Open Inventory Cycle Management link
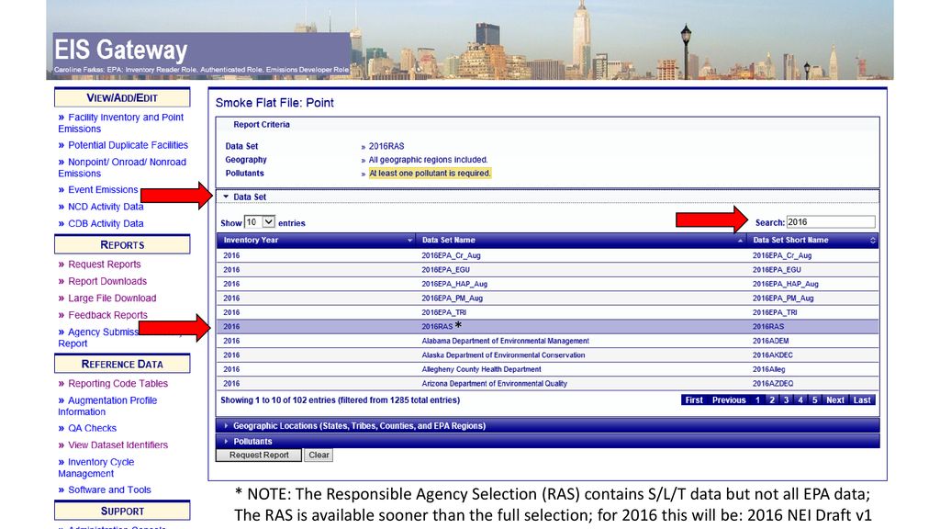The width and height of the screenshot is (940, 529). coord(95,467)
